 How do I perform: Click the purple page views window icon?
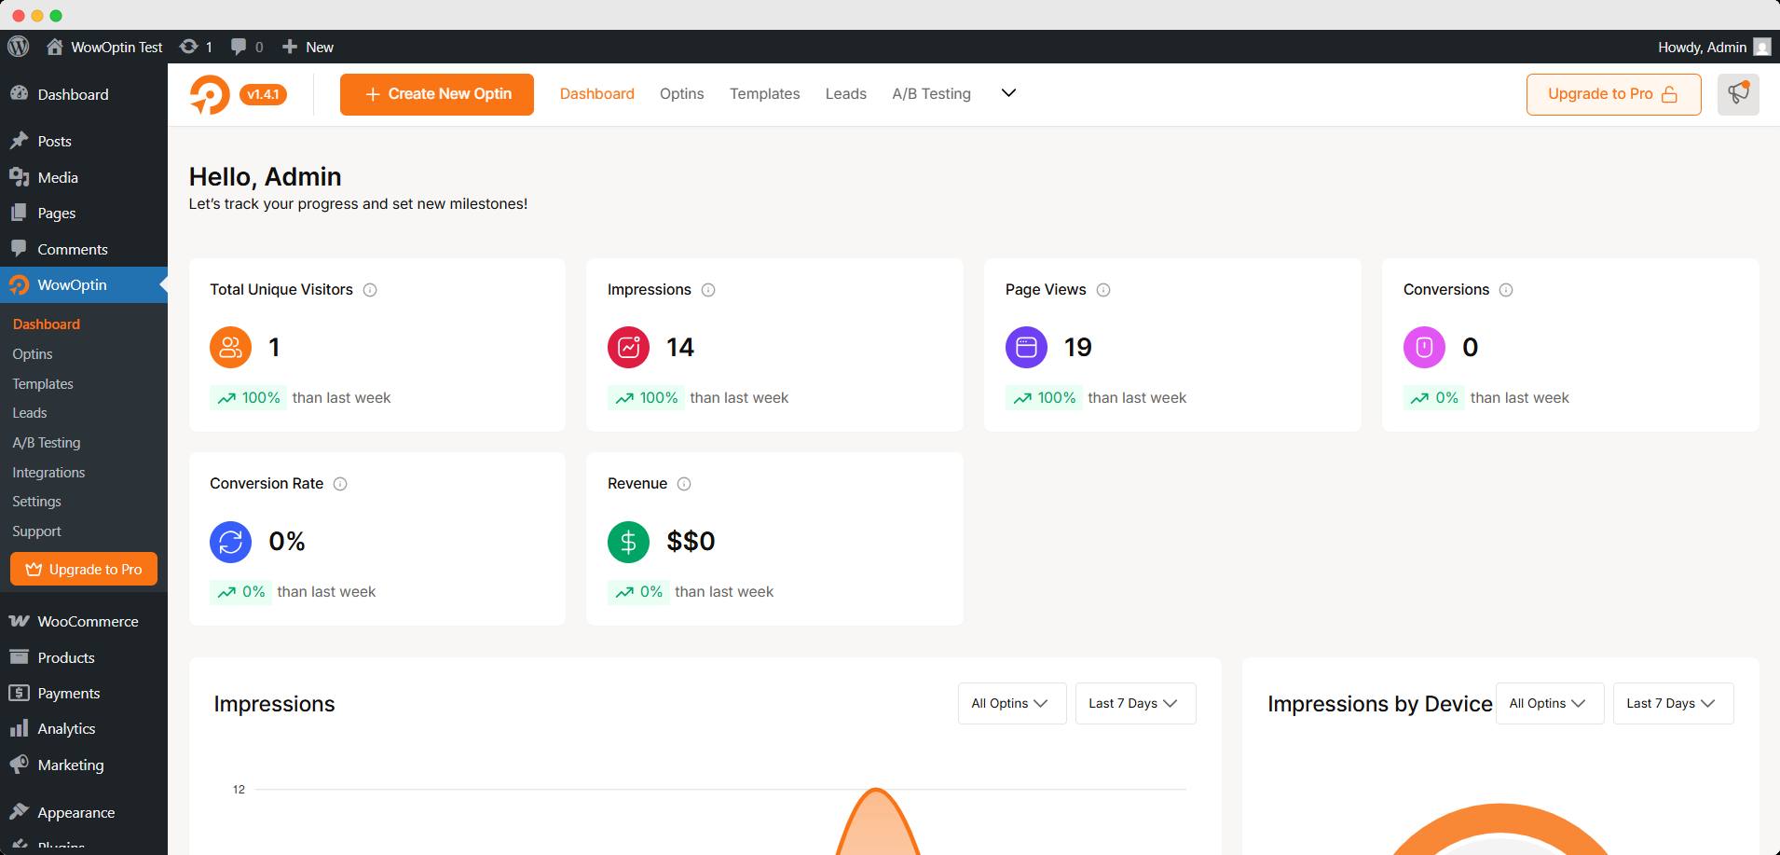click(1026, 348)
